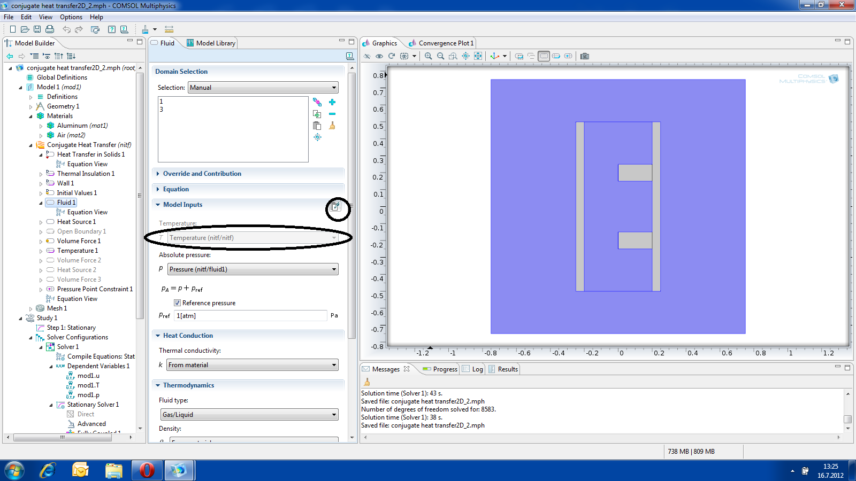Toggle Select Points mode in Graphics toolbar

pos(568,56)
